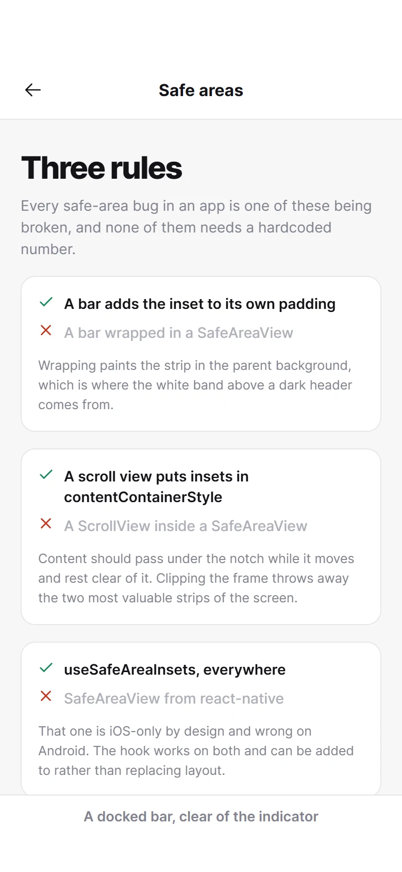
Task: Open the 'A bar adds the inset' rule text
Action: tap(200, 304)
